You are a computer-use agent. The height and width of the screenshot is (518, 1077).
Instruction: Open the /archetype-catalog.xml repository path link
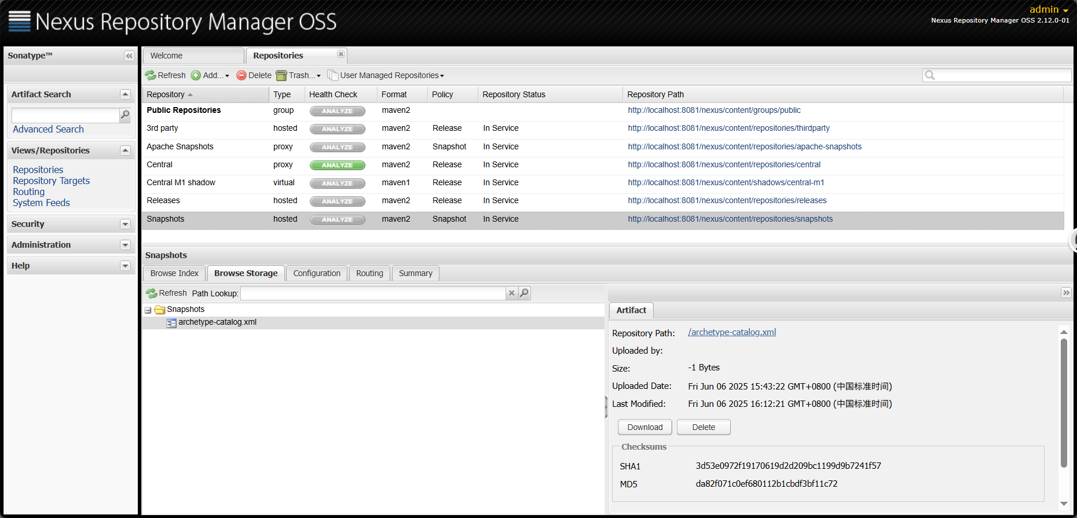pos(732,332)
